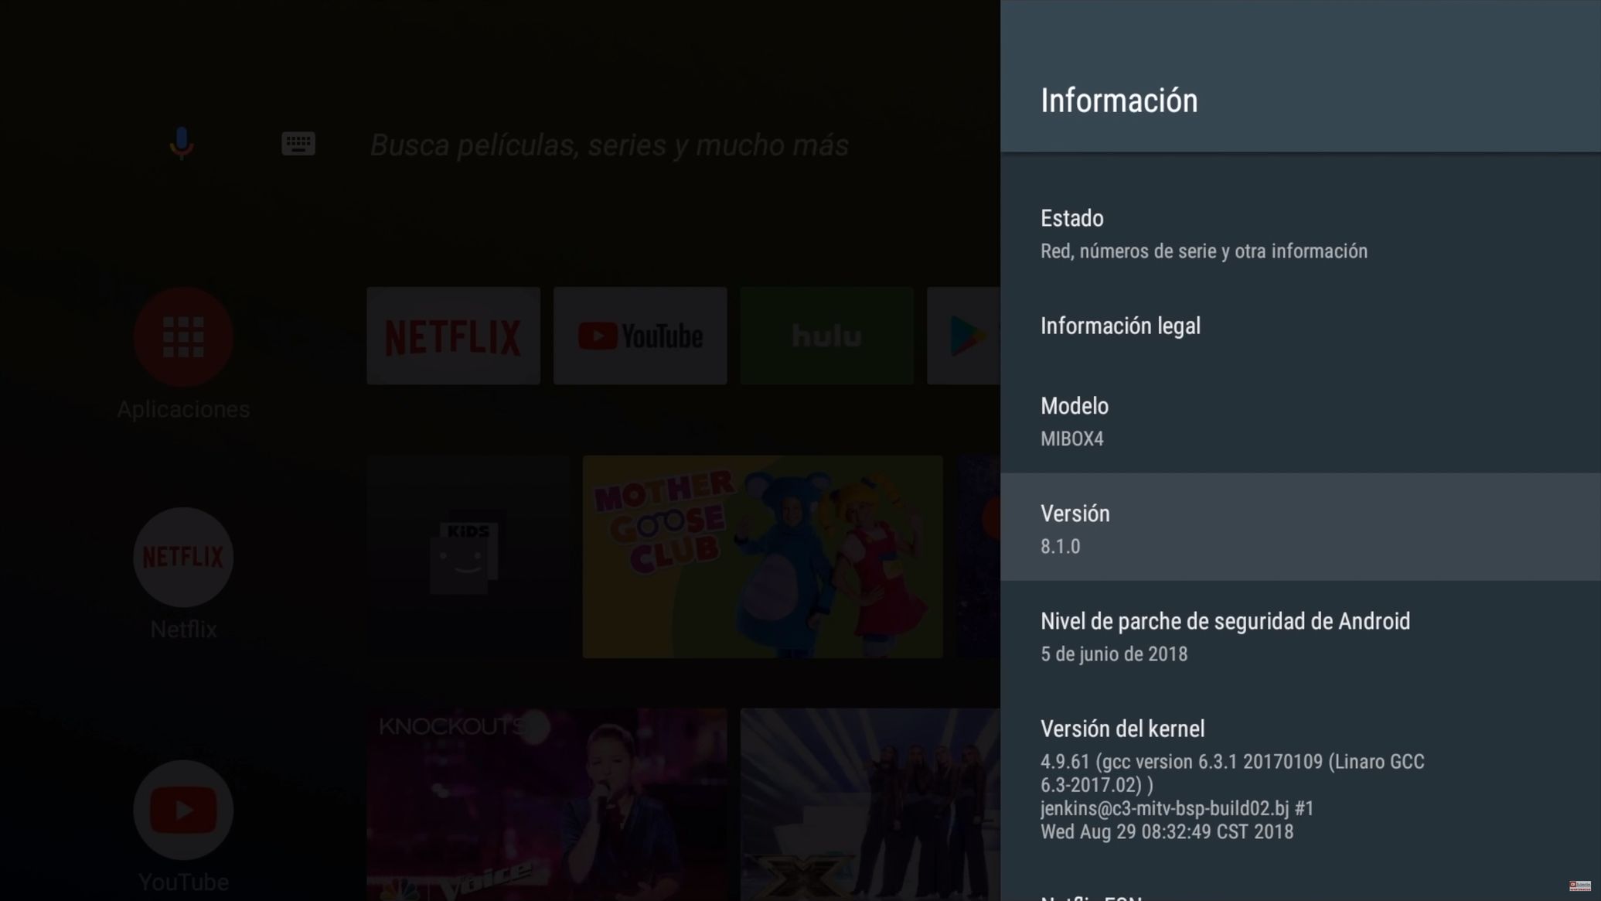Click the search field placeholder text
1601x901 pixels.
click(x=609, y=145)
